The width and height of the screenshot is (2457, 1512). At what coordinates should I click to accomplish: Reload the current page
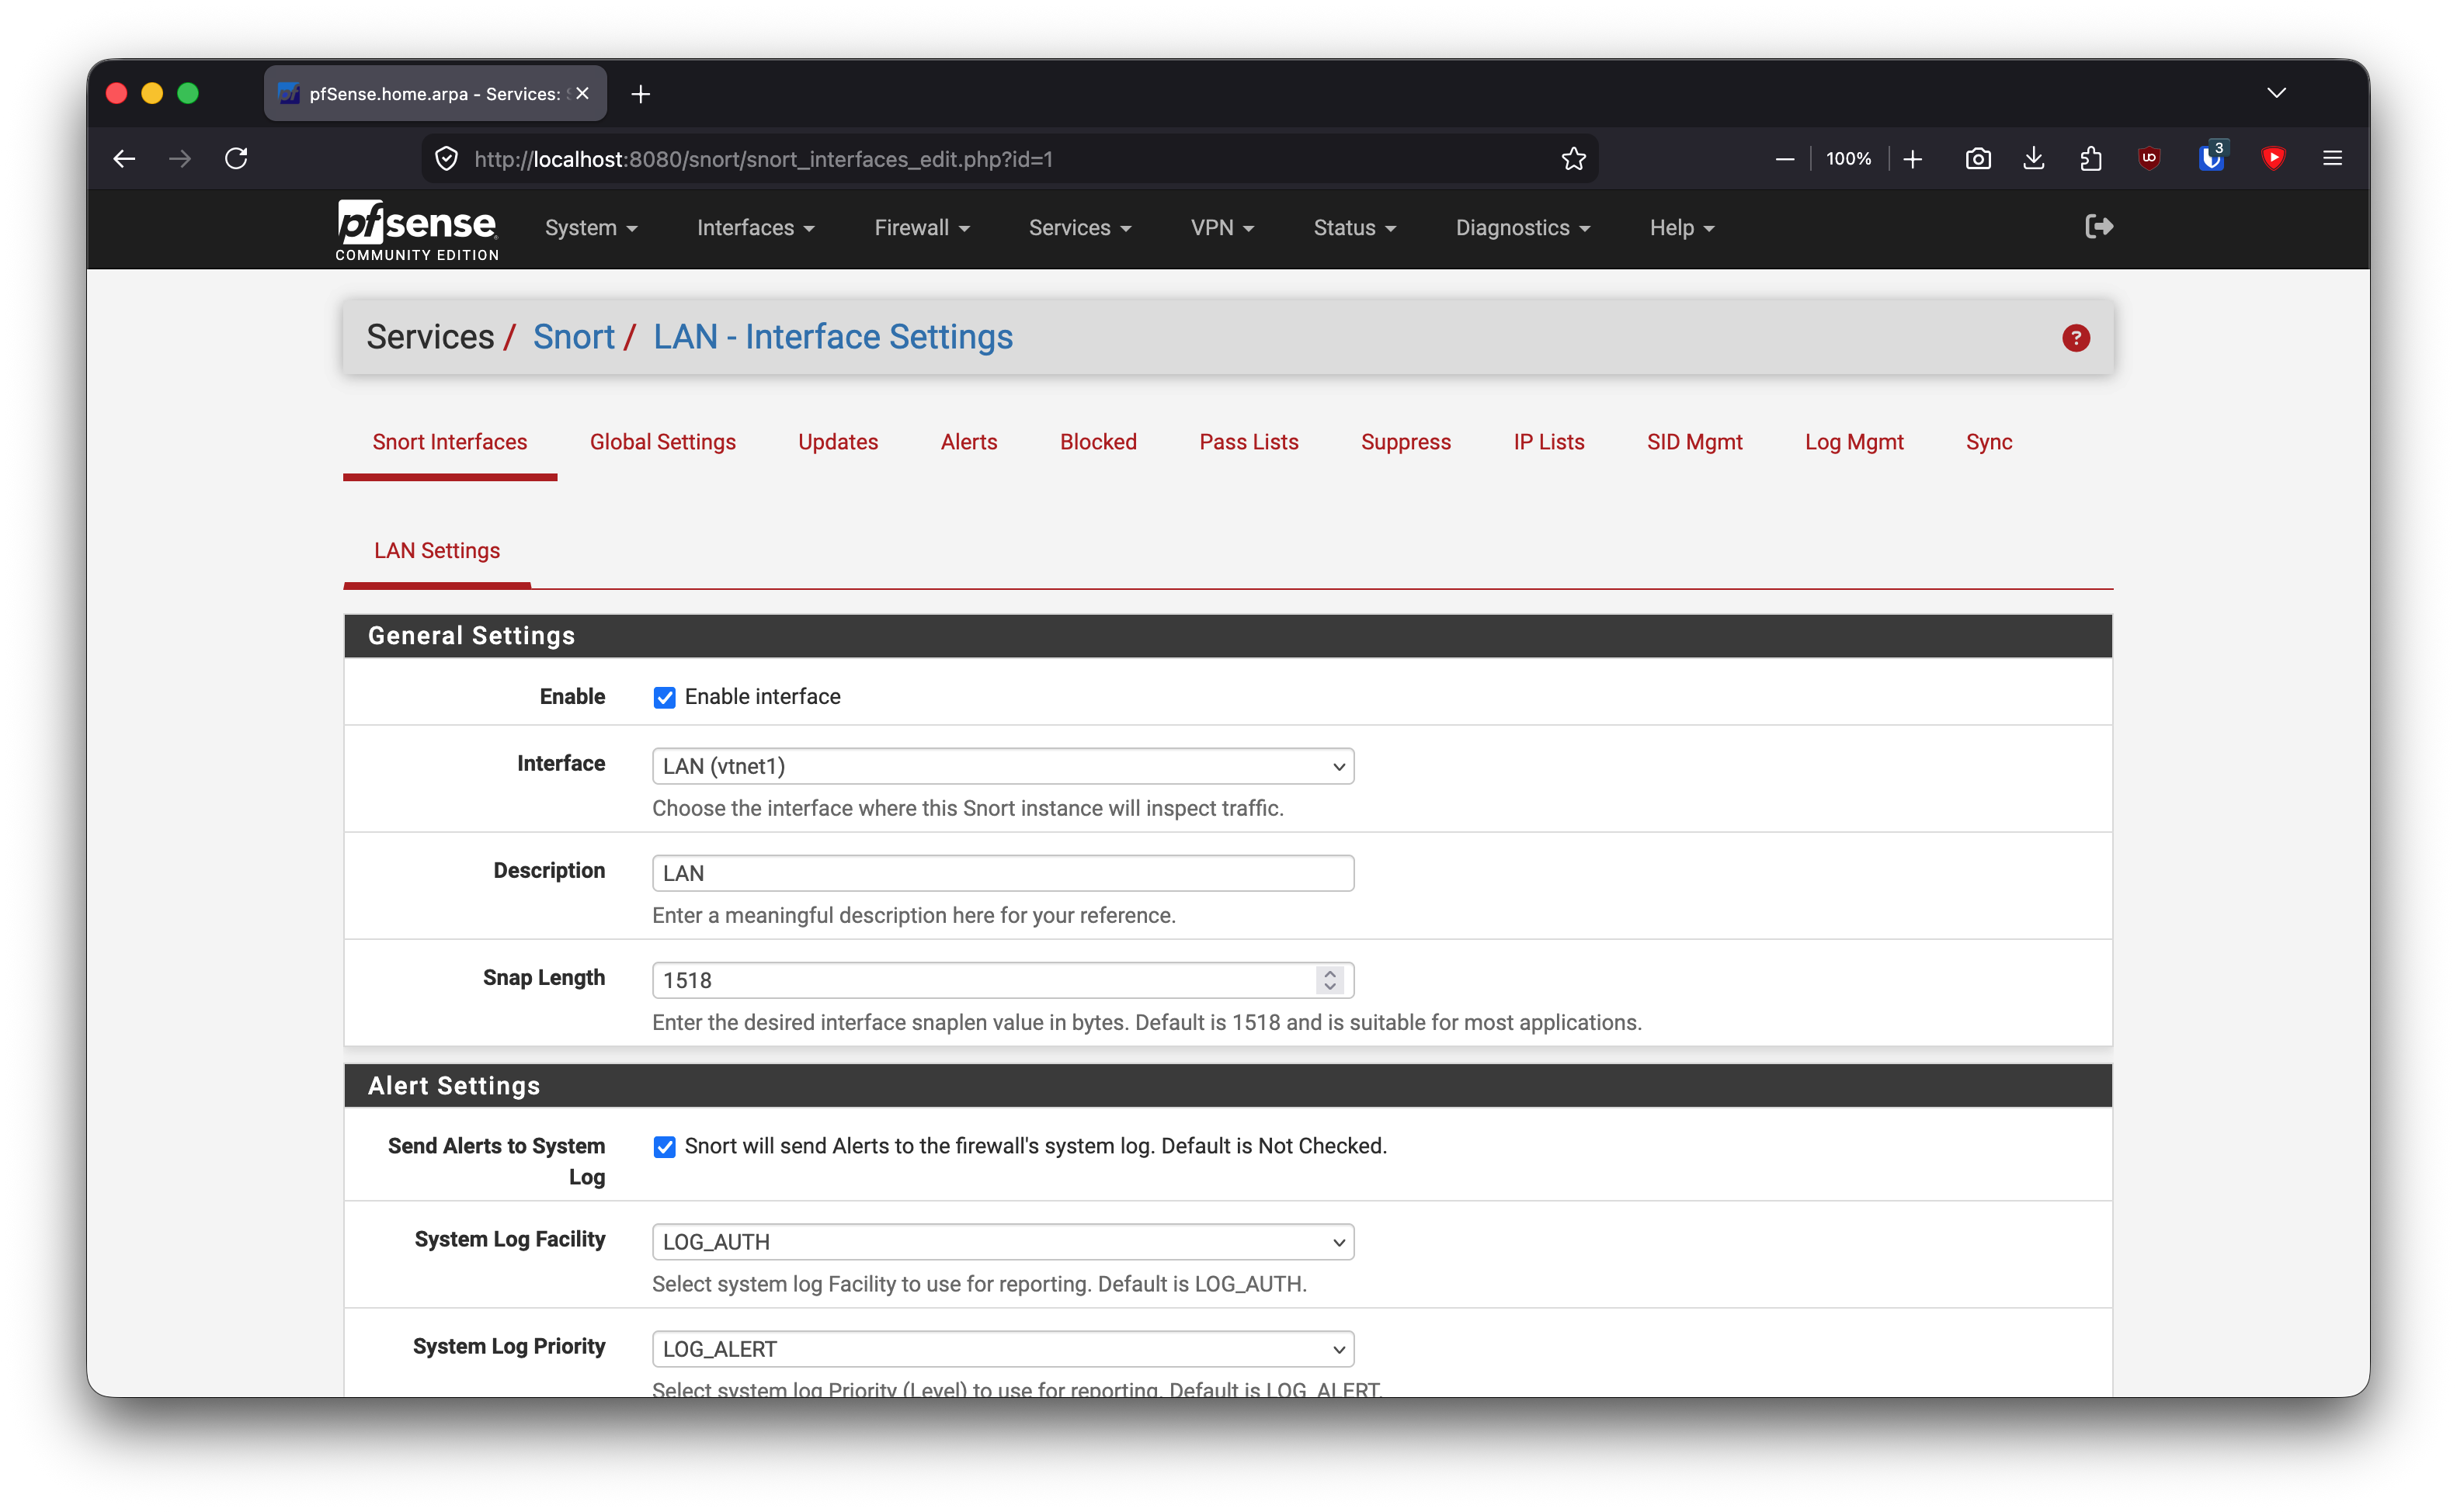236,159
